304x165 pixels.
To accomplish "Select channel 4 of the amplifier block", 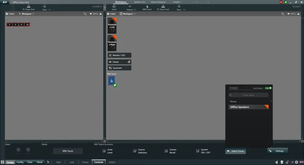I will point(27,25).
